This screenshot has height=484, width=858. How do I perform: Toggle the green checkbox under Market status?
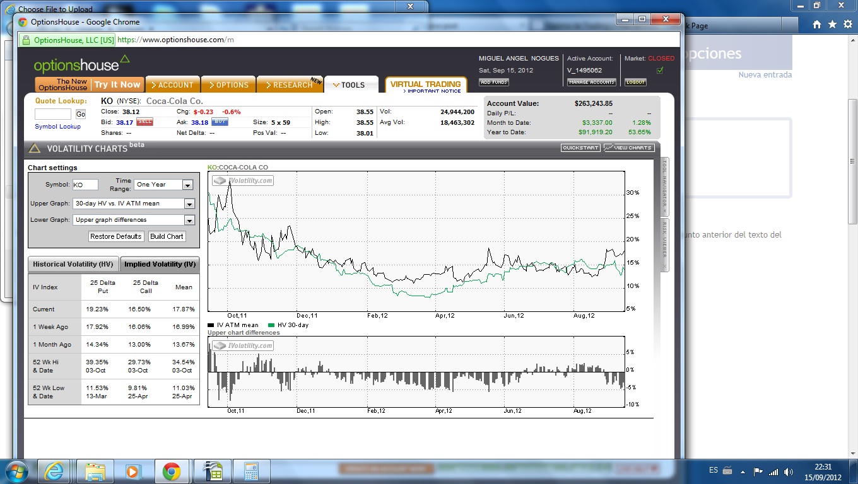pos(660,71)
